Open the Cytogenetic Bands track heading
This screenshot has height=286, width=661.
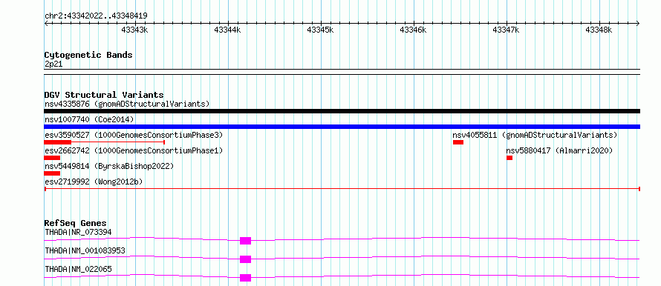pyautogui.click(x=88, y=55)
